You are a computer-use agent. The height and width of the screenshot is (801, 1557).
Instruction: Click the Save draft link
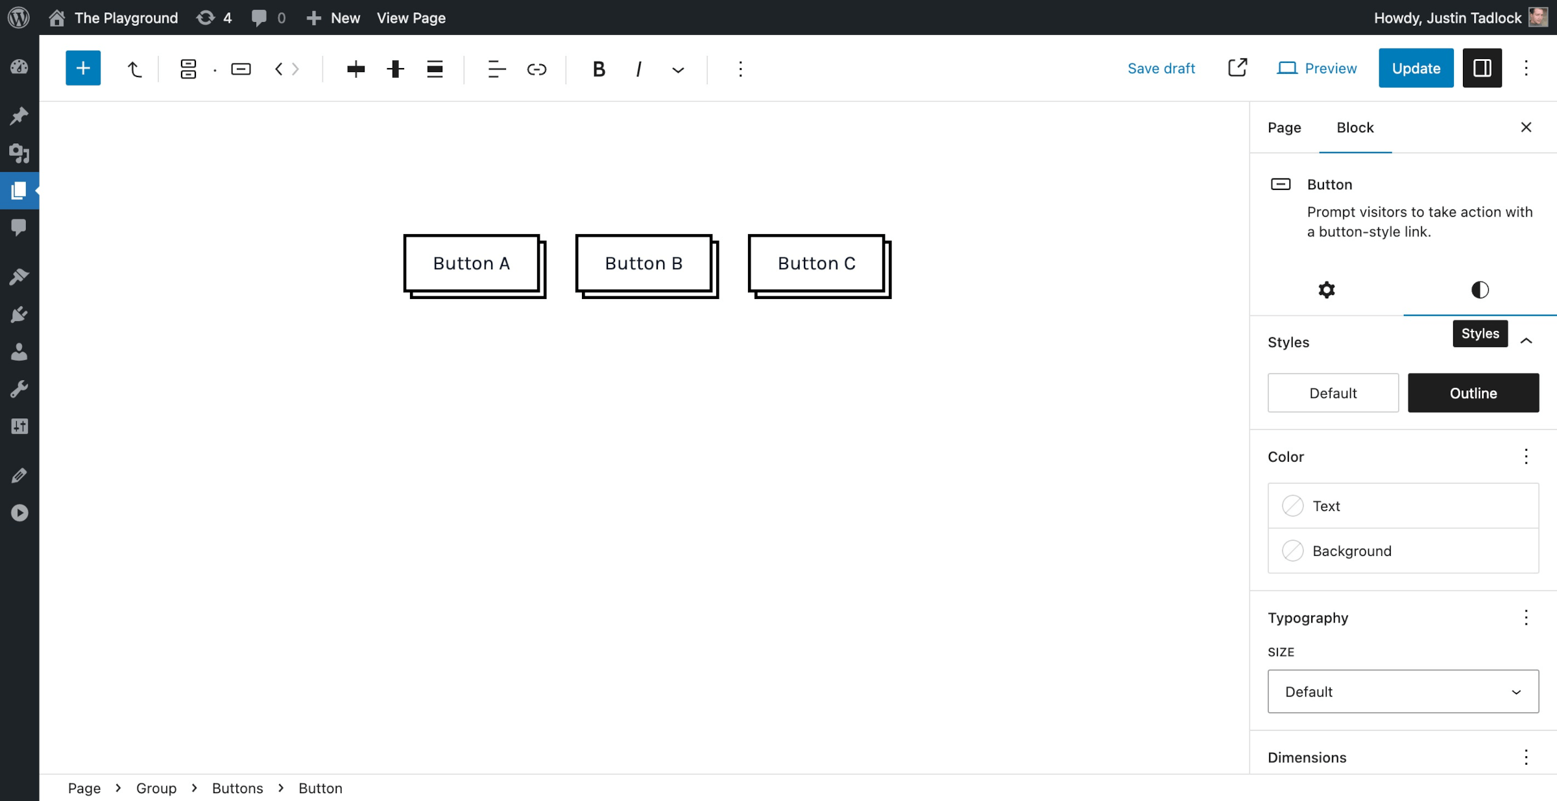pyautogui.click(x=1161, y=68)
